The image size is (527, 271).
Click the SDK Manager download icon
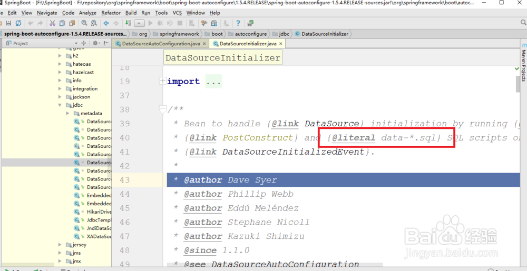pyautogui.click(x=226, y=23)
